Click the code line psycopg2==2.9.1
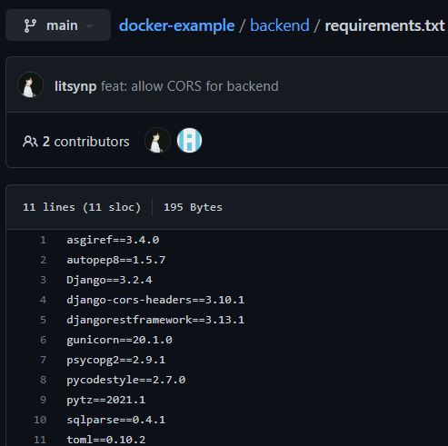This screenshot has height=446, width=448. (x=116, y=360)
